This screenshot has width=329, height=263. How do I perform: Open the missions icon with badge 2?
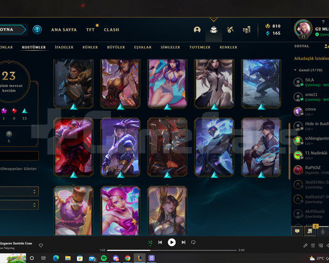click(310, 231)
